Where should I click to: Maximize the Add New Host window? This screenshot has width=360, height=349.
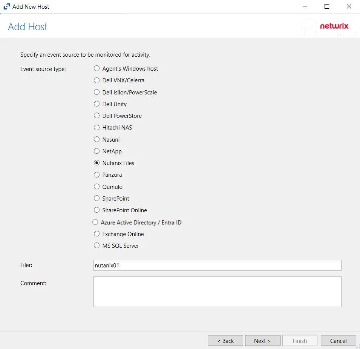pyautogui.click(x=327, y=6)
